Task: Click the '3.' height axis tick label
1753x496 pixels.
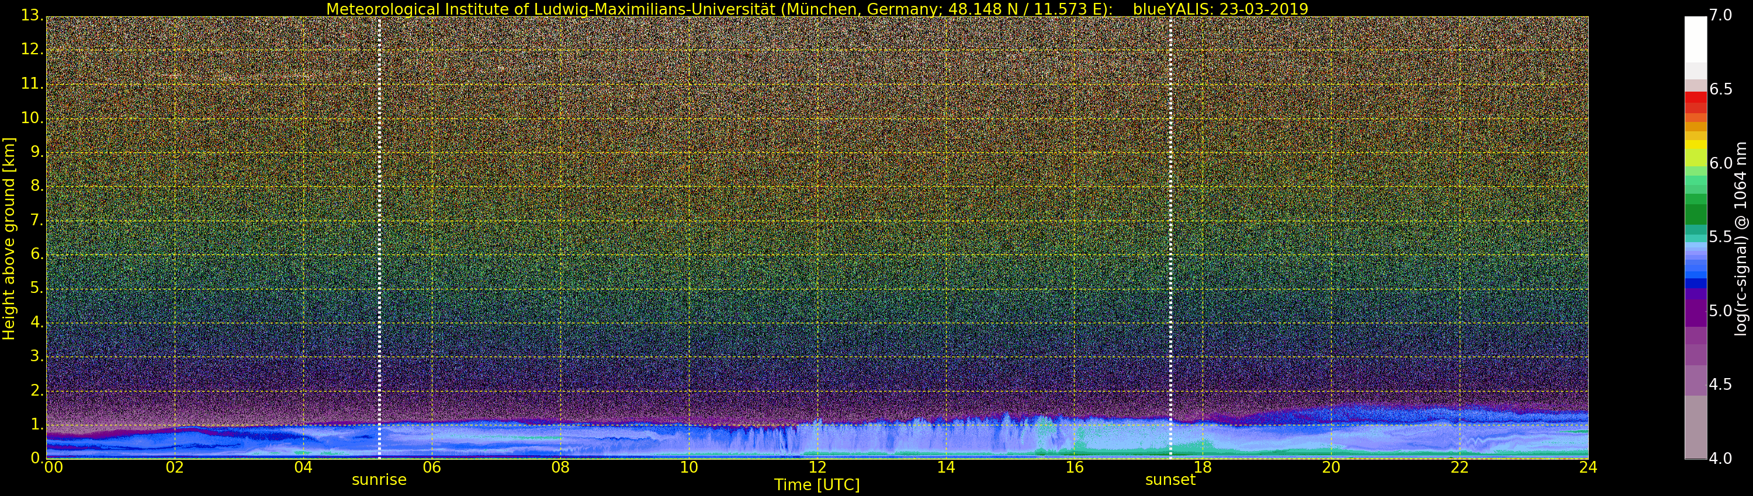Action: tap(37, 356)
